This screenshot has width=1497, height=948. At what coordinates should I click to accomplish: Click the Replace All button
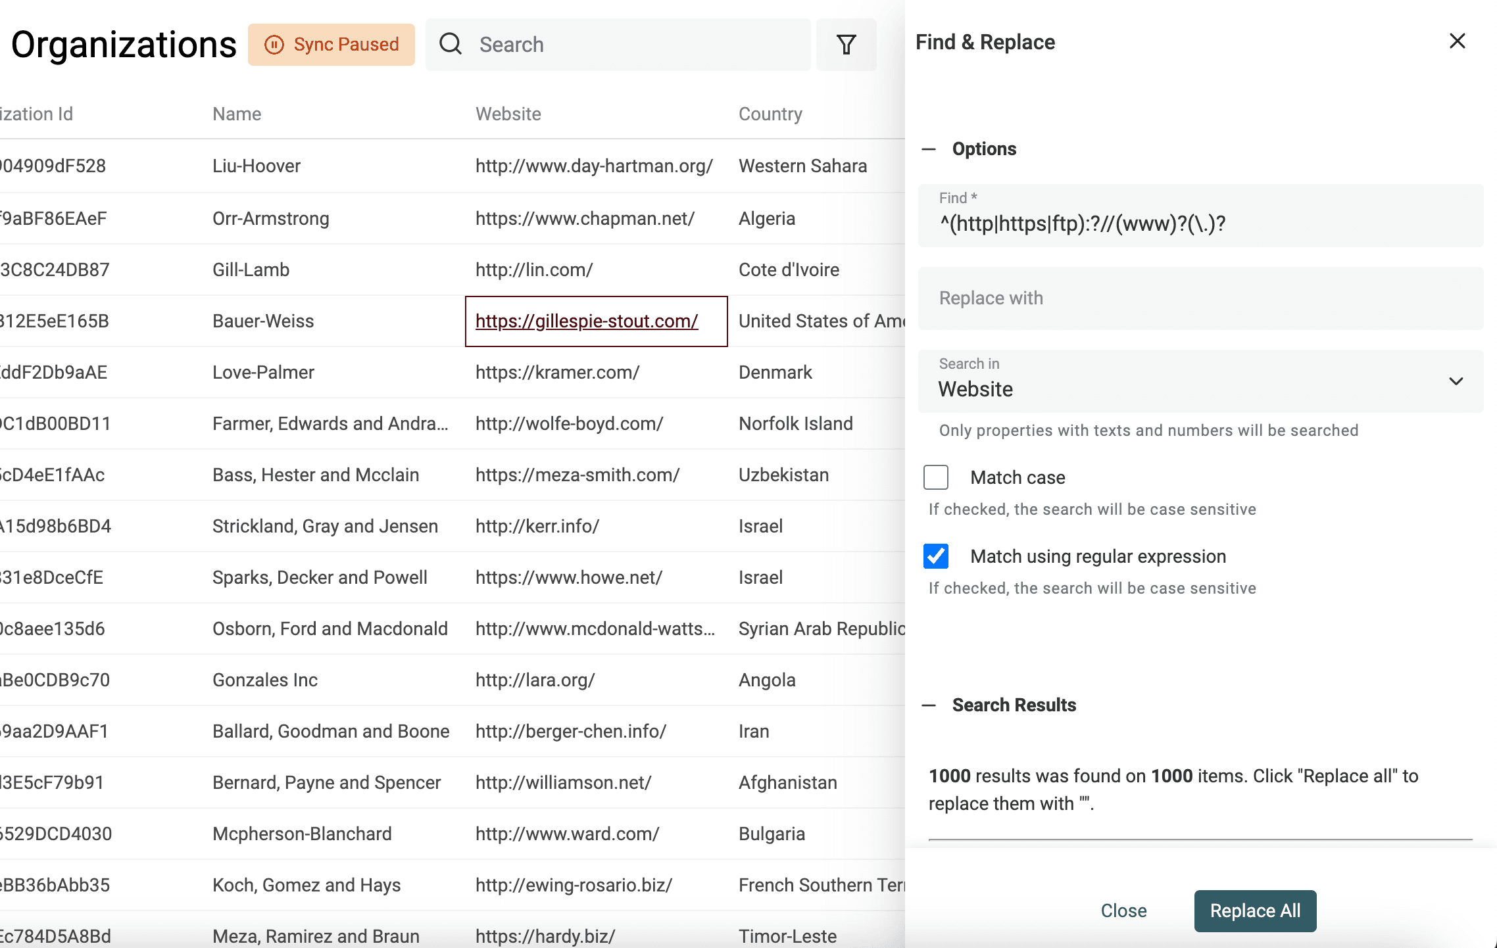pyautogui.click(x=1255, y=911)
